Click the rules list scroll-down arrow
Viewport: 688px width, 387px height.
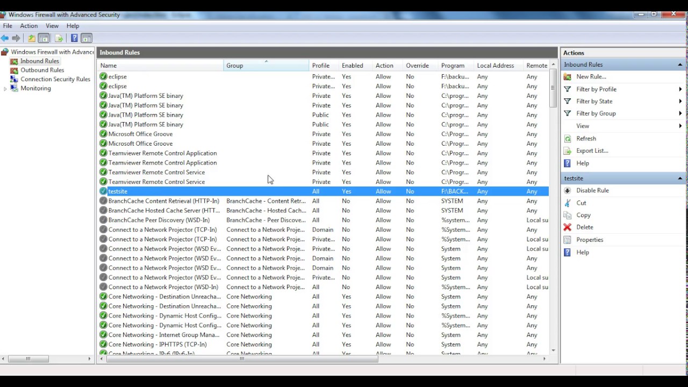(x=553, y=350)
